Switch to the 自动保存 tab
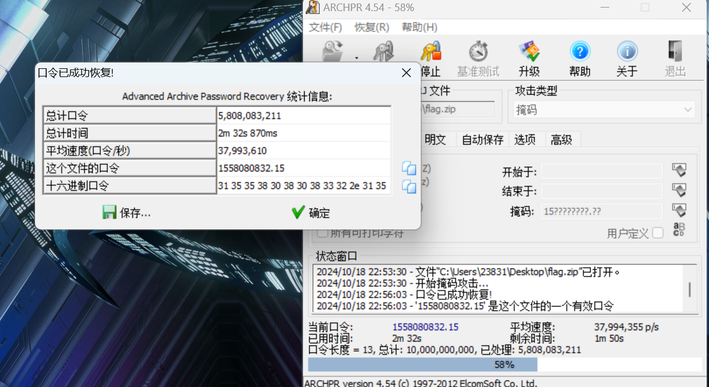The width and height of the screenshot is (709, 387). tap(483, 140)
